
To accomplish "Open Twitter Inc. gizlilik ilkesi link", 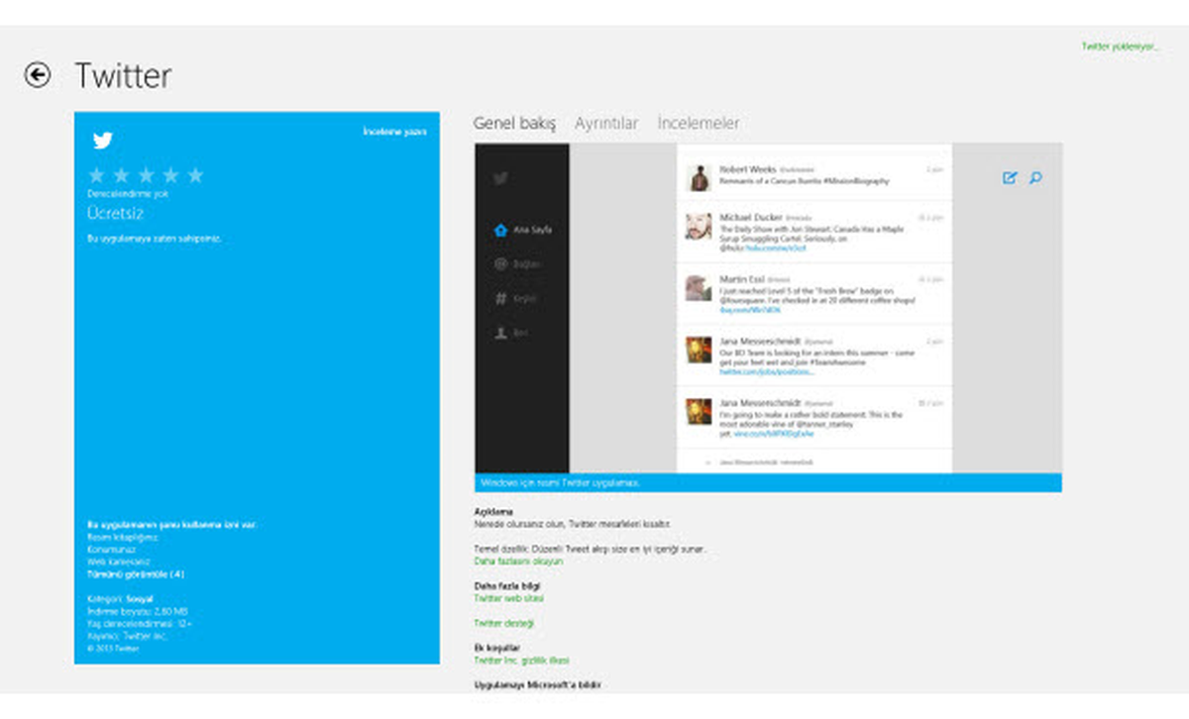I will pyautogui.click(x=521, y=660).
